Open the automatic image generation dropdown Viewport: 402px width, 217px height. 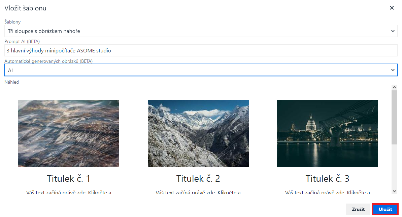pos(201,70)
